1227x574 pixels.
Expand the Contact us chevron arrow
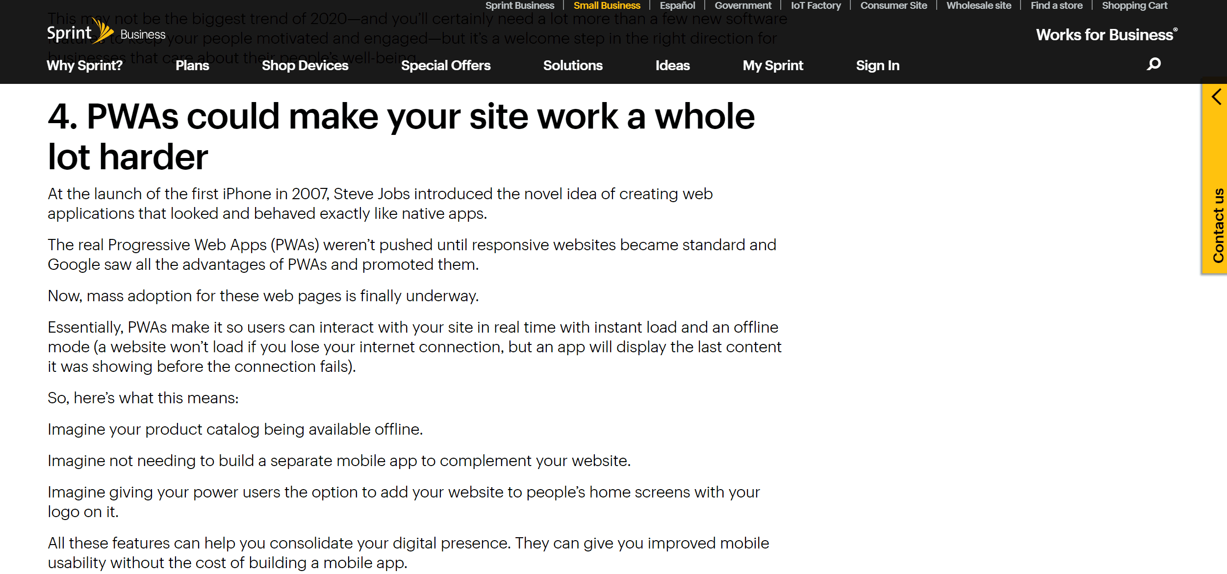pos(1217,97)
